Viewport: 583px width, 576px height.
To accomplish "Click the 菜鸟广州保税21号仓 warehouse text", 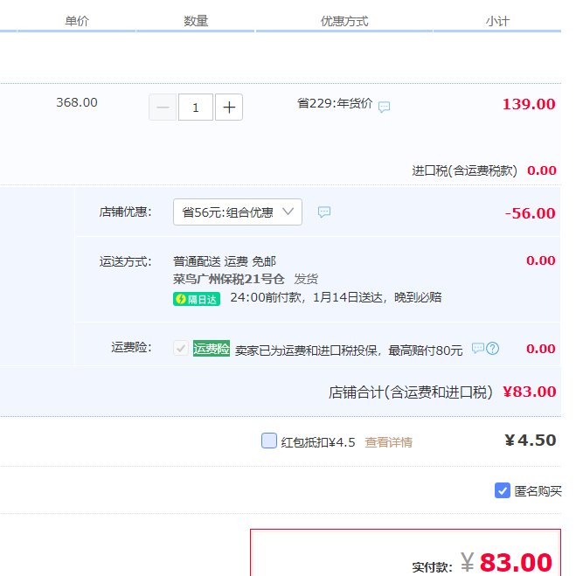I will pyautogui.click(x=229, y=279).
